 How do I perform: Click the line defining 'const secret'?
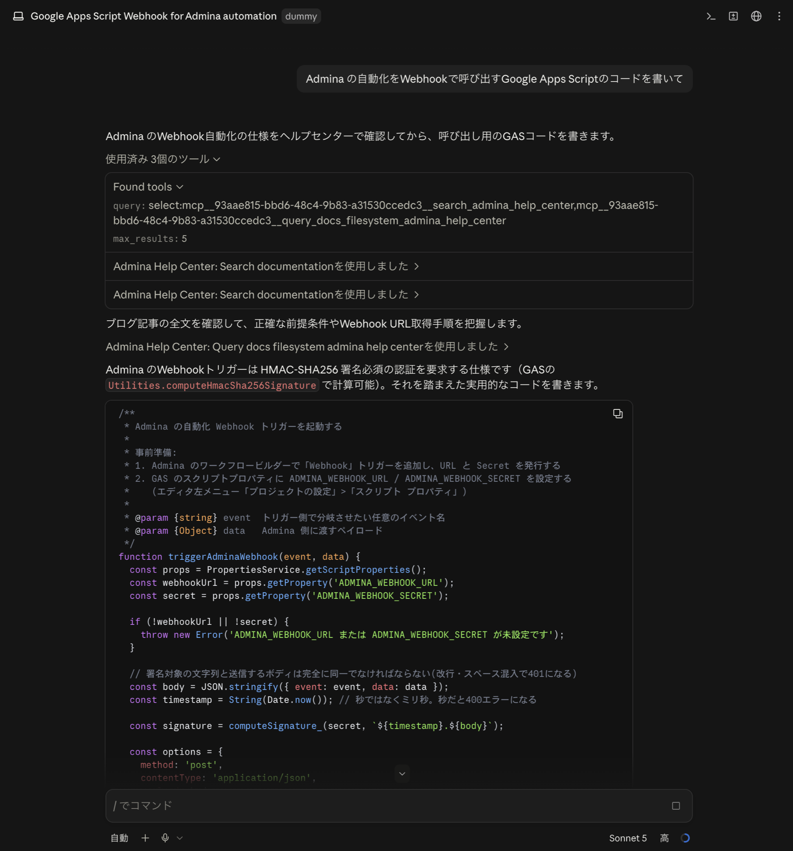[289, 596]
